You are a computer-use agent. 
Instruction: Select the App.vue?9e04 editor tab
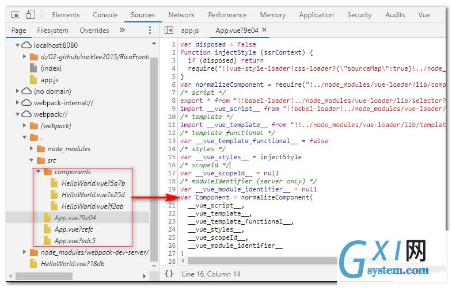tap(237, 30)
